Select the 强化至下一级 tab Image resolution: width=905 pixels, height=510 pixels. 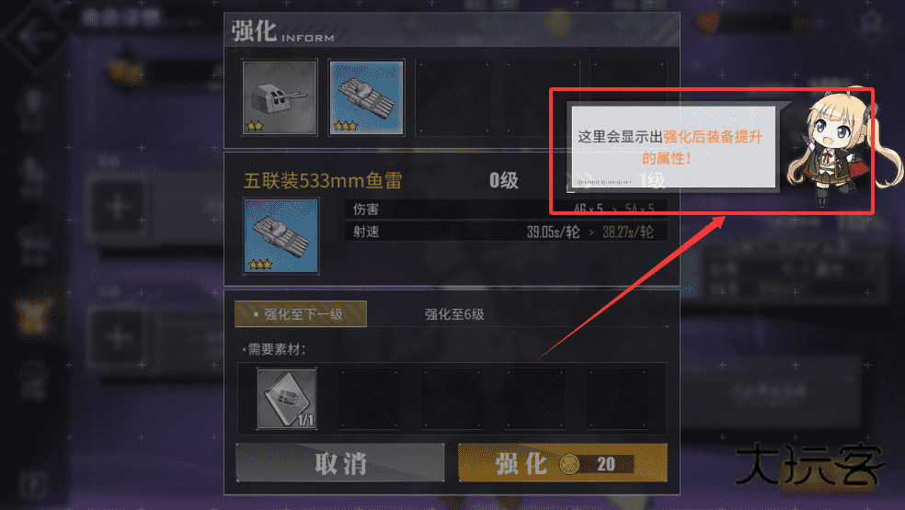pyautogui.click(x=301, y=314)
